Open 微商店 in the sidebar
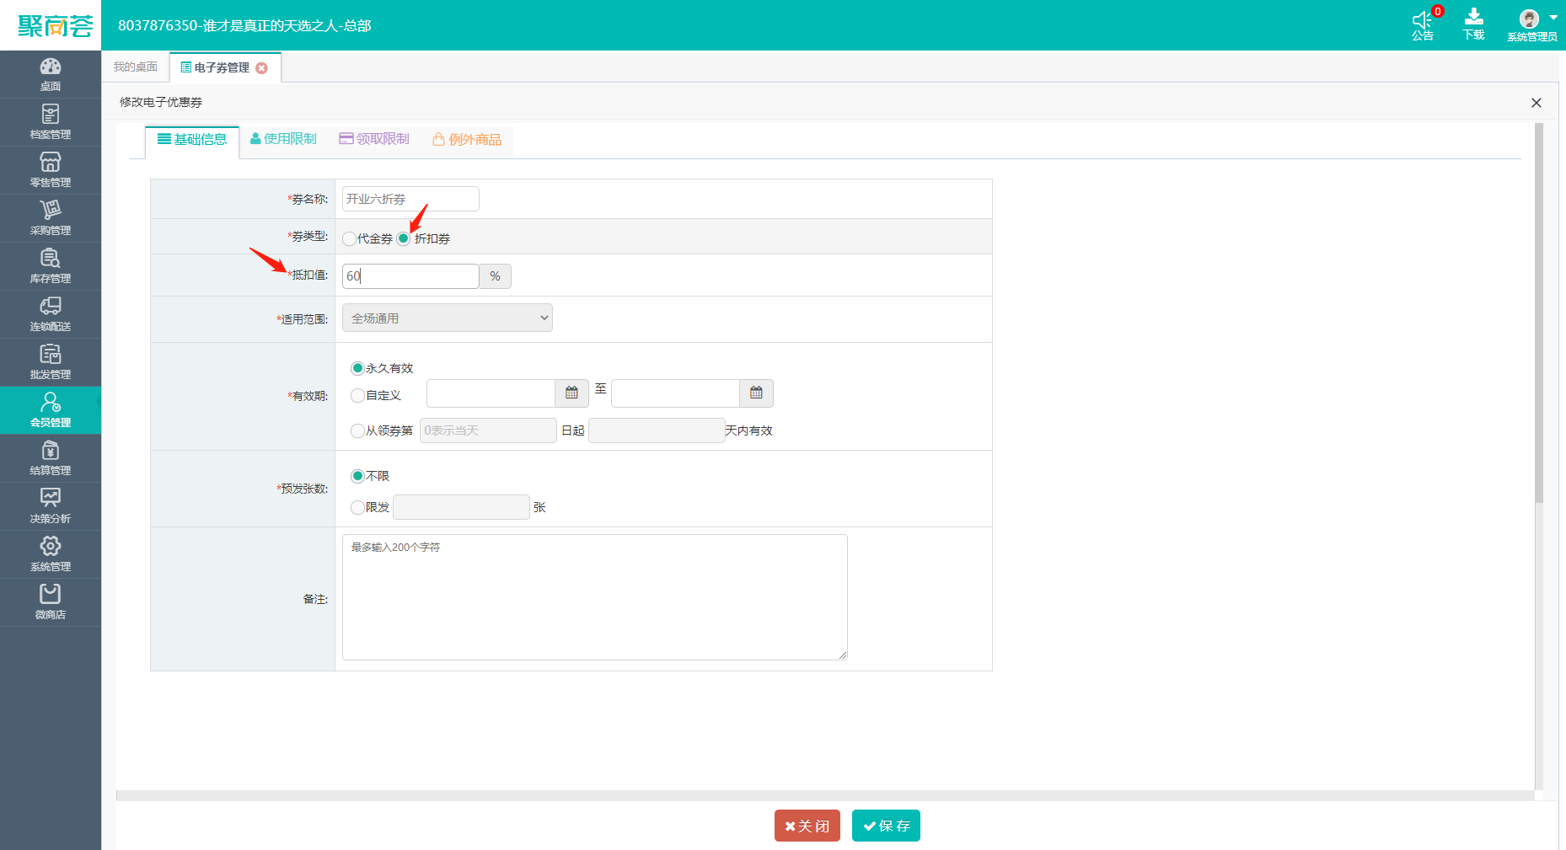Screen dimensions: 1566x850 coord(51,602)
